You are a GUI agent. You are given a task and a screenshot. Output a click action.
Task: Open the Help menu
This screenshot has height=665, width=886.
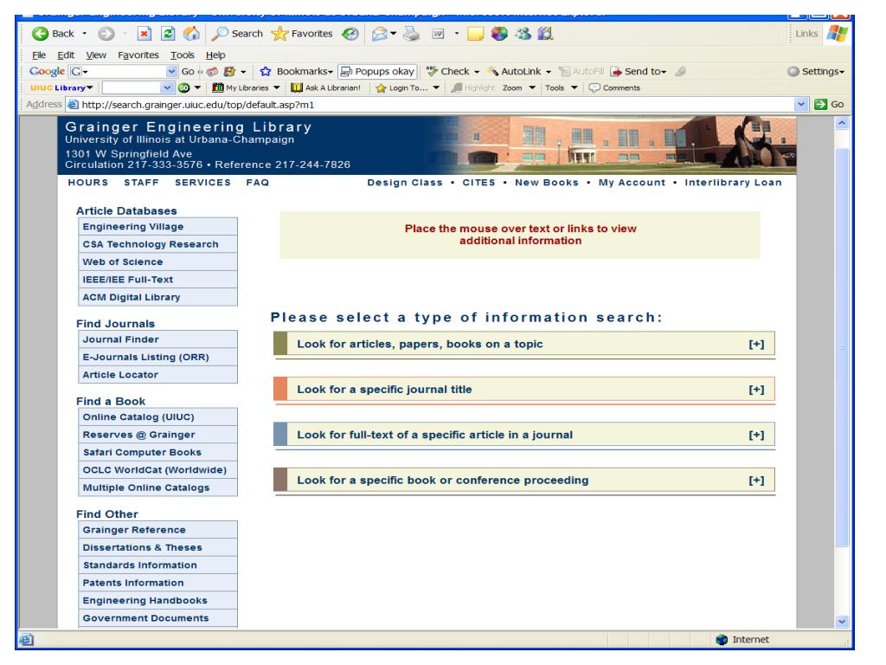pyautogui.click(x=215, y=55)
